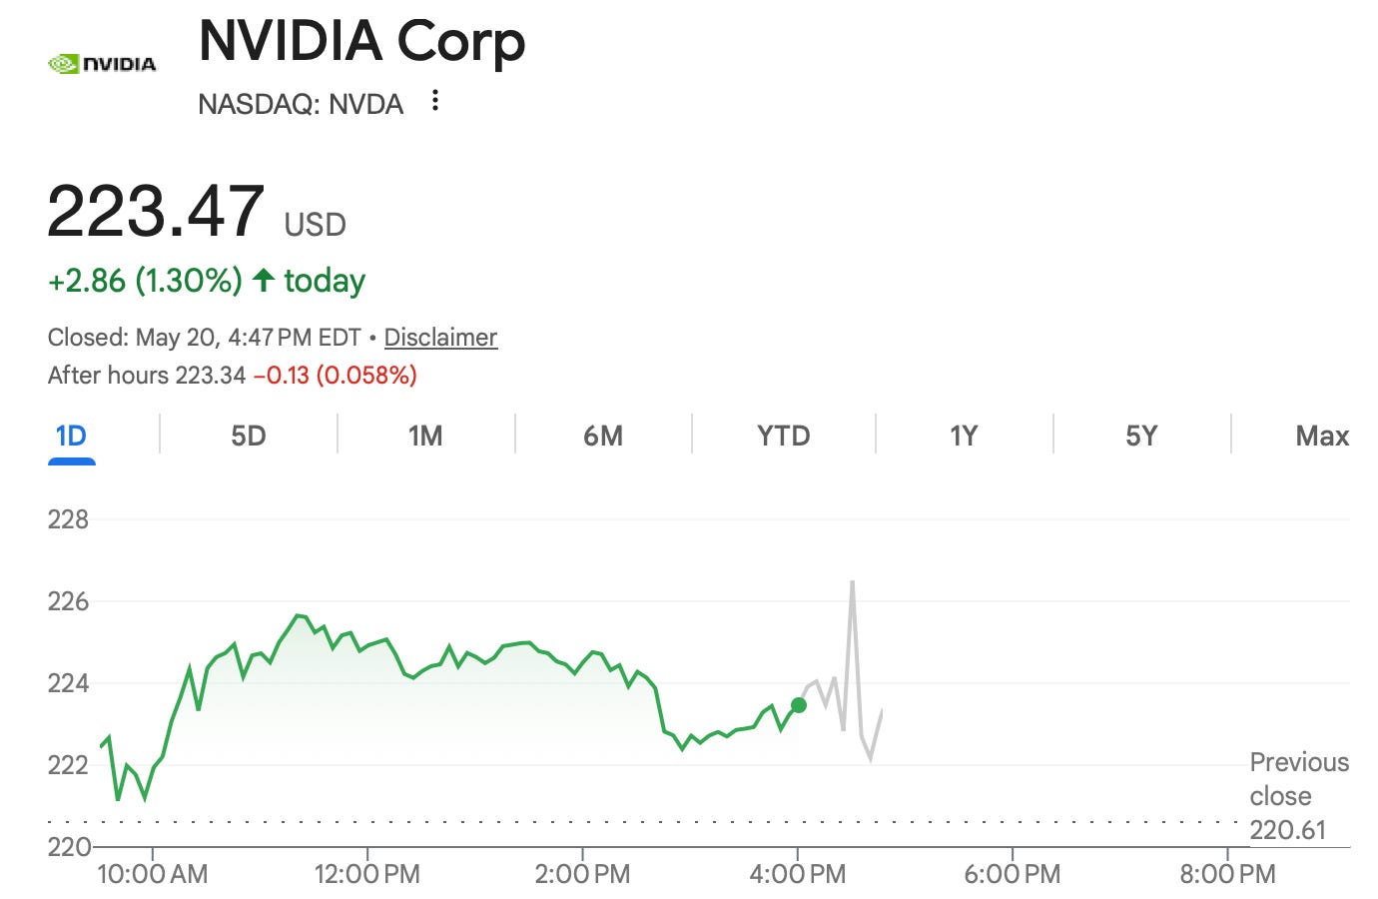This screenshot has height=899, width=1378.
Task: Click the After hours 223.34 text
Action: point(147,376)
